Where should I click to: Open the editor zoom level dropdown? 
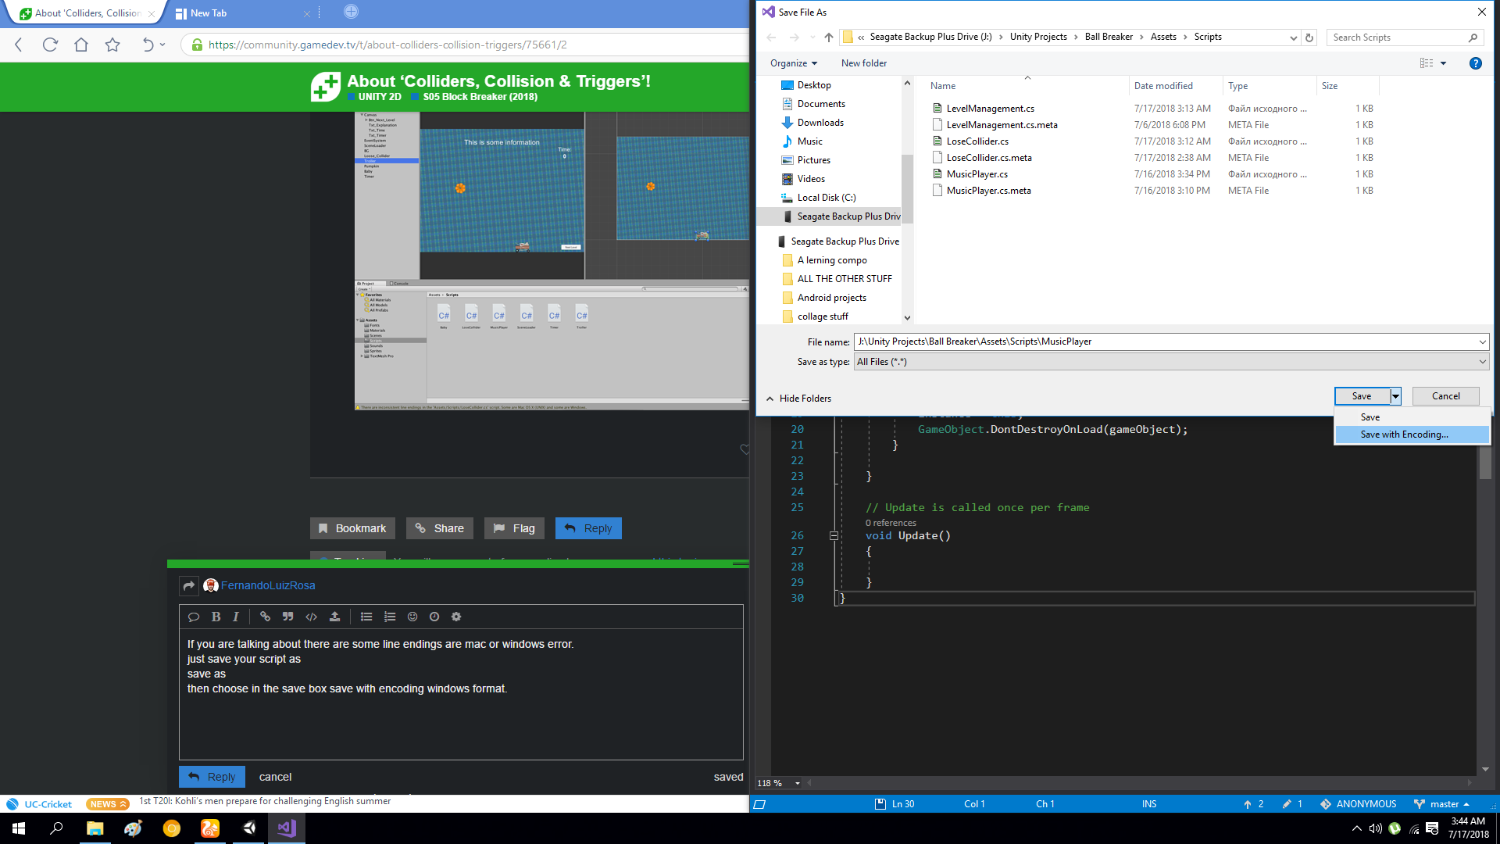pos(797,783)
